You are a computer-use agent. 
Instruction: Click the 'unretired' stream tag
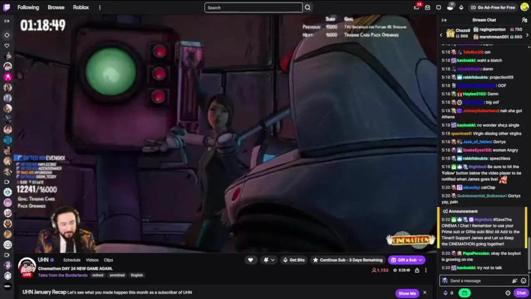pos(117,275)
